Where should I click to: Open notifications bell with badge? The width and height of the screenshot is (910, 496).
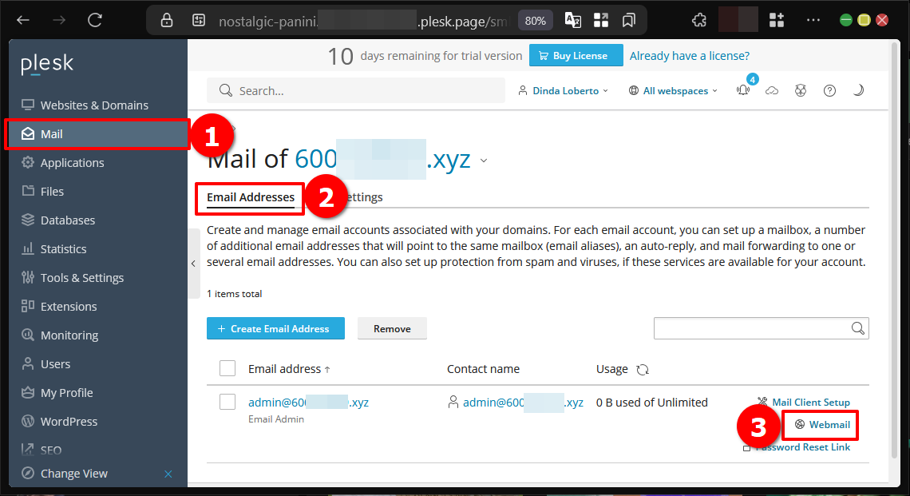pos(743,90)
